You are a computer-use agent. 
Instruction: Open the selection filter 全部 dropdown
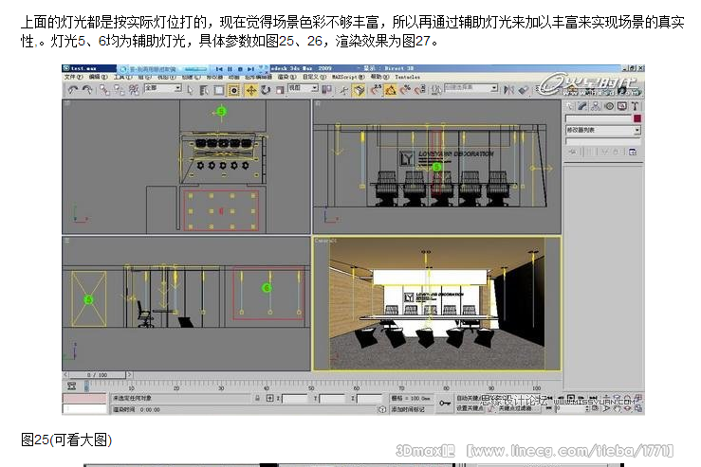coord(163,88)
